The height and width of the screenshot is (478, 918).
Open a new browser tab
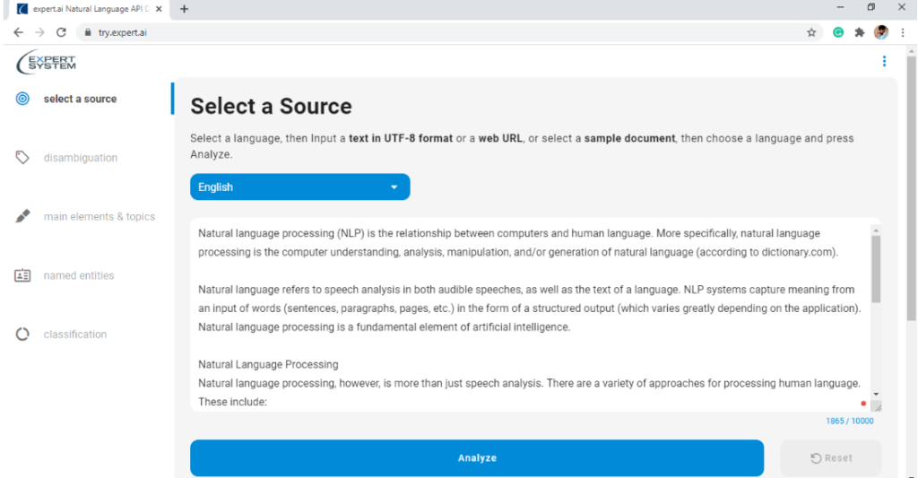coord(184,9)
